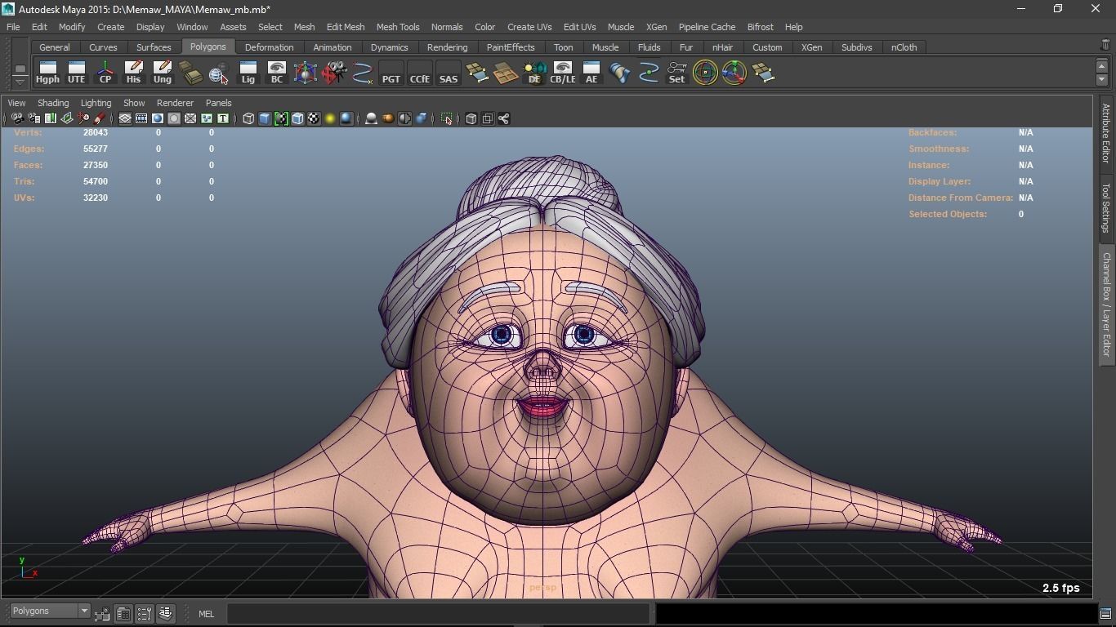Open the shelf options arrow at left
Viewport: 1116px width, 627px height.
pos(20,81)
